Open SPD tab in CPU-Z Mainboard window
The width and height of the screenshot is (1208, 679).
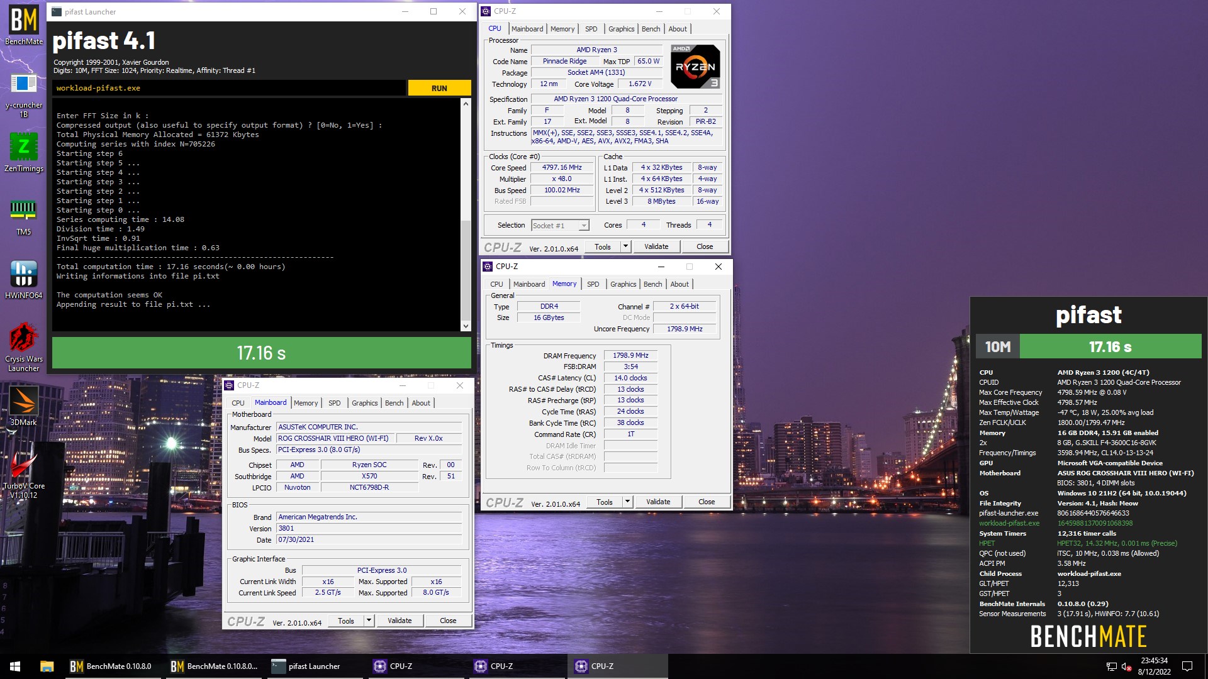(334, 403)
